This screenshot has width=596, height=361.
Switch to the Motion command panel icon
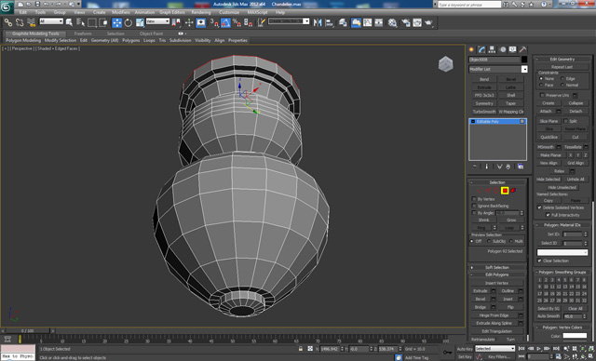pos(503,49)
